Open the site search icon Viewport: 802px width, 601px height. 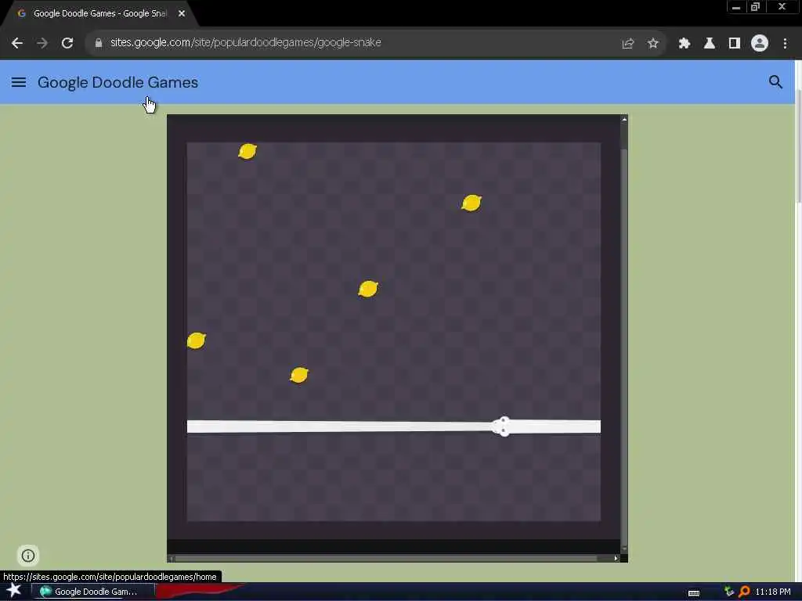tap(775, 81)
